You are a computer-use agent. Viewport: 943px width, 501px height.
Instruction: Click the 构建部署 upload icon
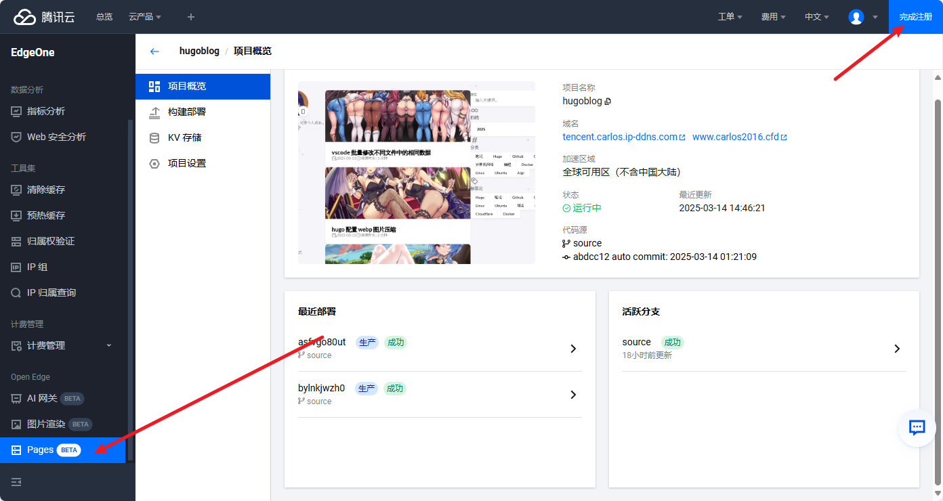(154, 112)
